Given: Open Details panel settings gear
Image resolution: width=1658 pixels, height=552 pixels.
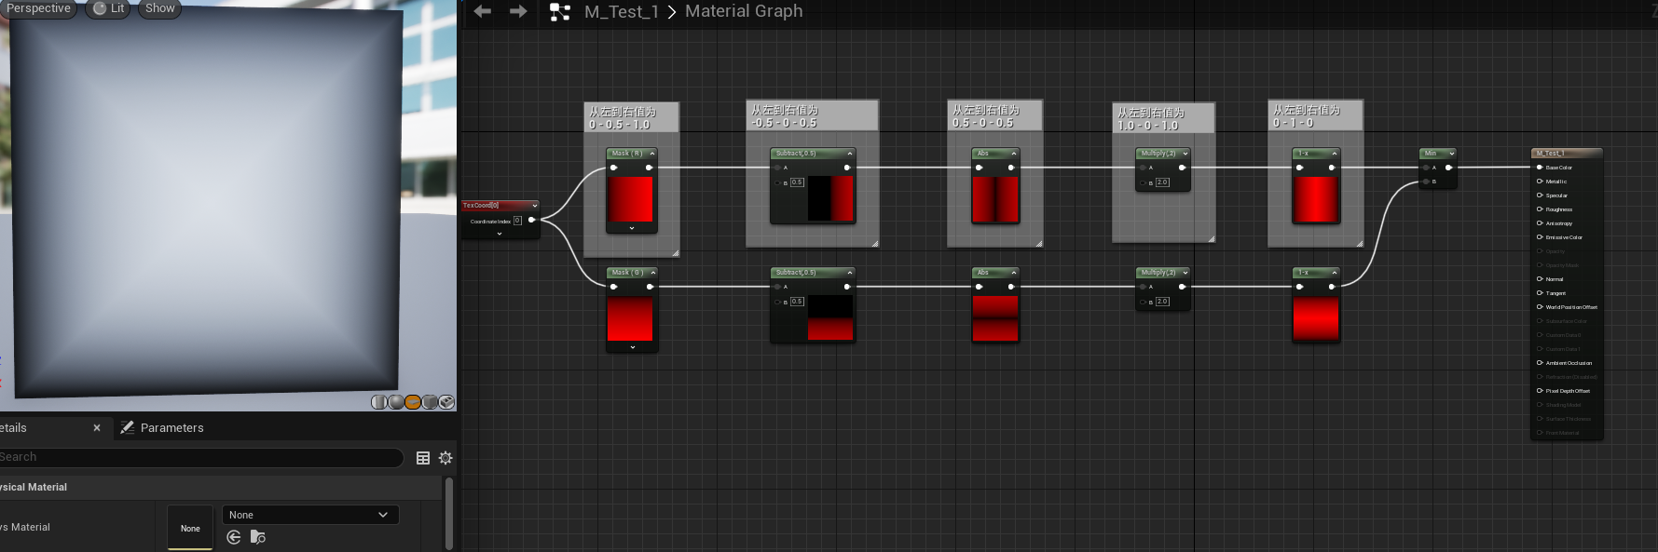Looking at the screenshot, I should (x=445, y=458).
